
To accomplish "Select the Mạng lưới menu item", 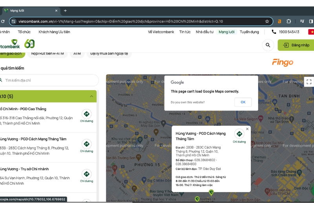I will pos(226,32).
